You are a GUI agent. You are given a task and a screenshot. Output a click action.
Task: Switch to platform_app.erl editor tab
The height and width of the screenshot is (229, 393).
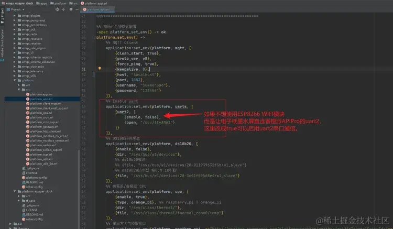[97, 9]
